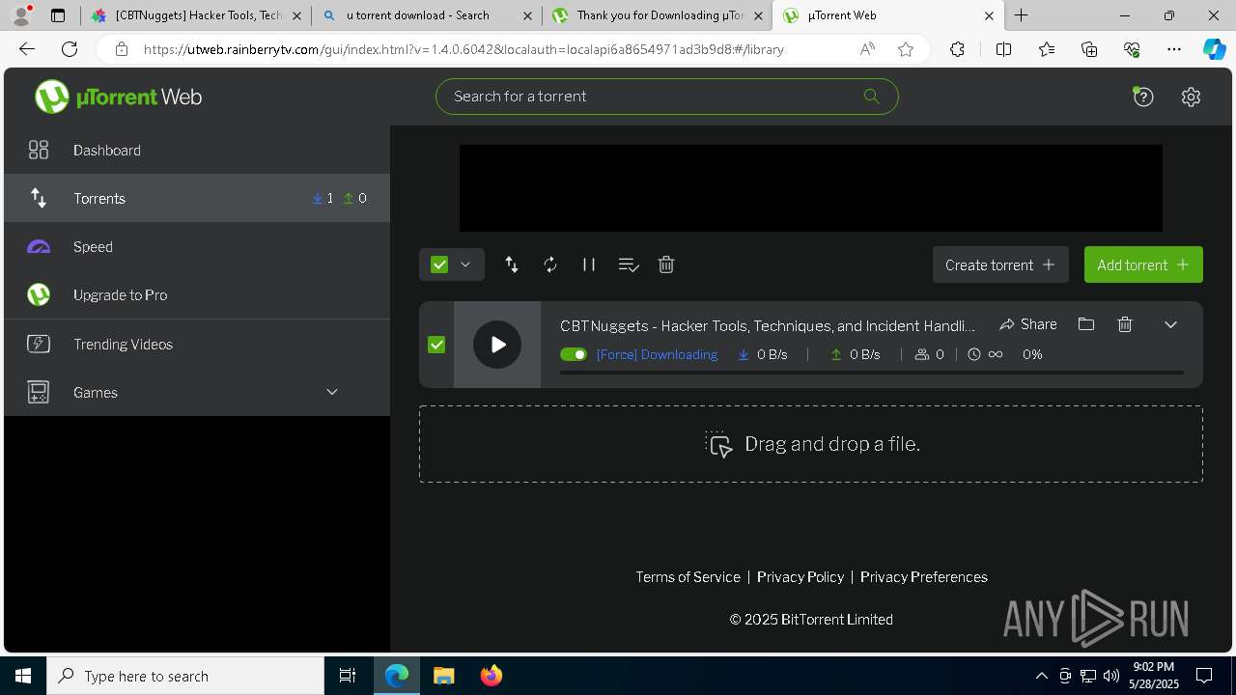
Task: Select Upgrade to Pro
Action: point(197,294)
